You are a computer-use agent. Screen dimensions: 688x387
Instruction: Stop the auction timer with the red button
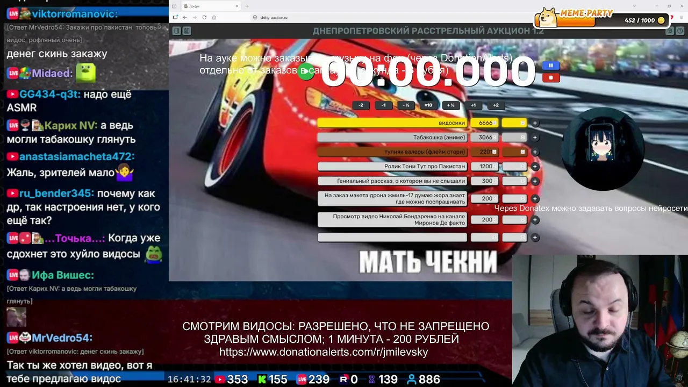pyautogui.click(x=550, y=77)
